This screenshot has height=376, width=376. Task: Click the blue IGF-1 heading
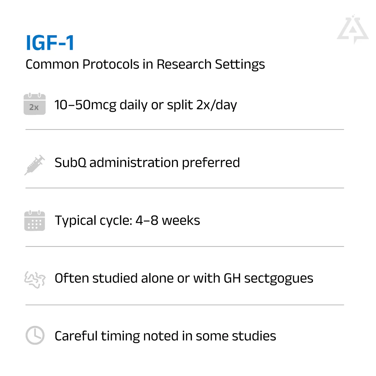pyautogui.click(x=50, y=43)
